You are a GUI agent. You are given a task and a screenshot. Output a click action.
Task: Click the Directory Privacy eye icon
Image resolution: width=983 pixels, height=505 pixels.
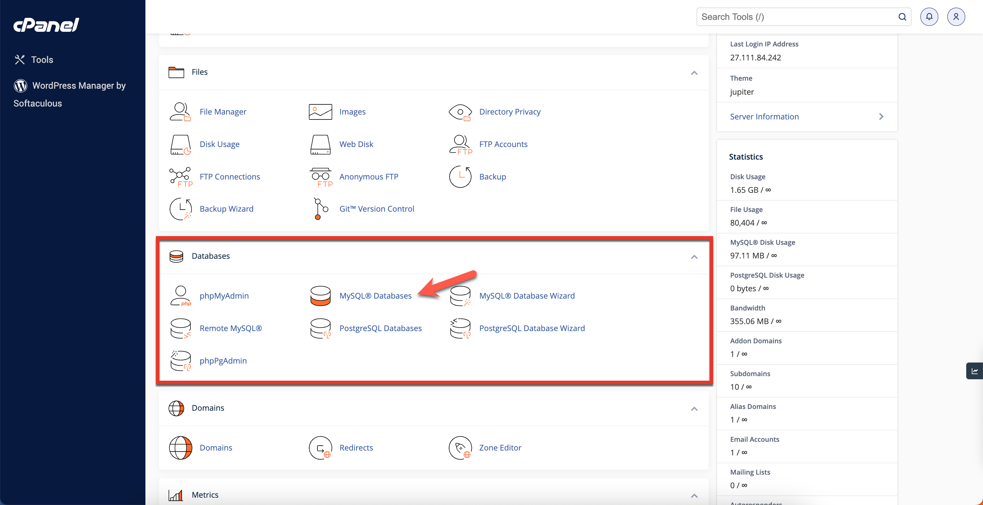(460, 112)
